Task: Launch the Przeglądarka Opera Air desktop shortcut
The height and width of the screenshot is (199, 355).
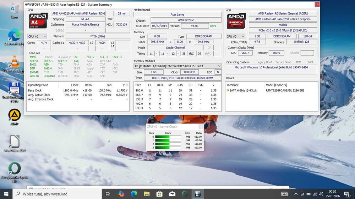Action: pyautogui.click(x=15, y=172)
